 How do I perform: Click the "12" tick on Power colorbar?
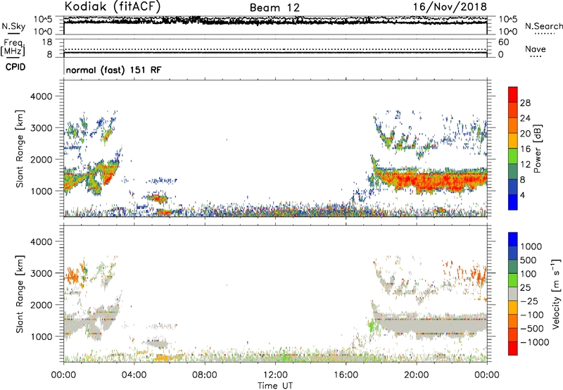[525, 165]
